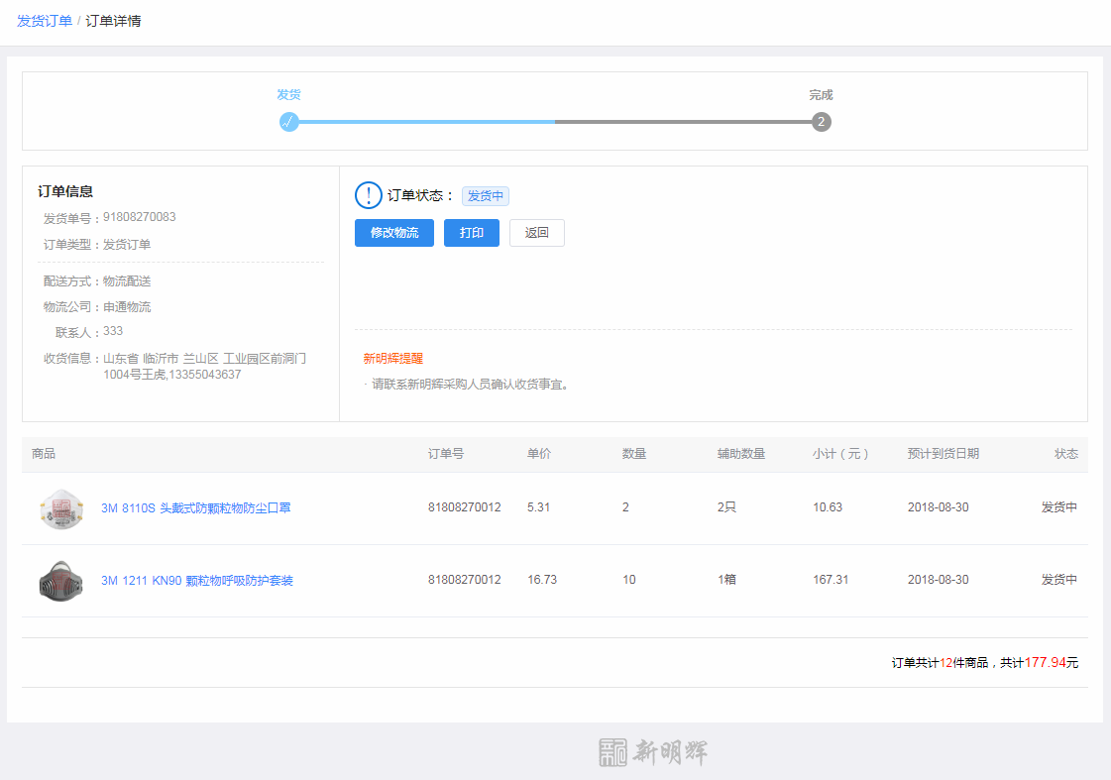Click order number in the 3M 1211 row
The height and width of the screenshot is (780, 1111).
(x=464, y=580)
